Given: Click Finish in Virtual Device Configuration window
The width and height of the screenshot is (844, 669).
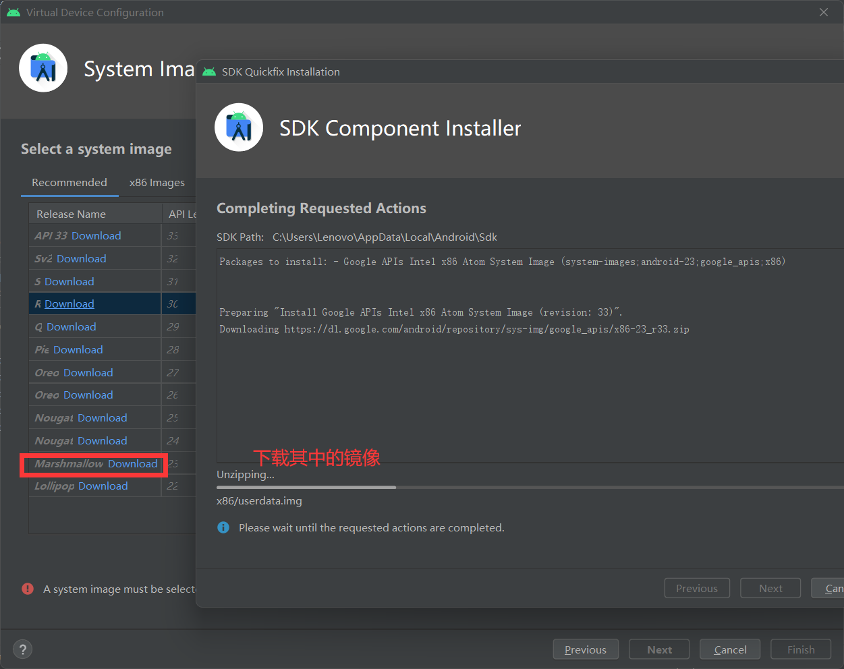Looking at the screenshot, I should pos(801,649).
